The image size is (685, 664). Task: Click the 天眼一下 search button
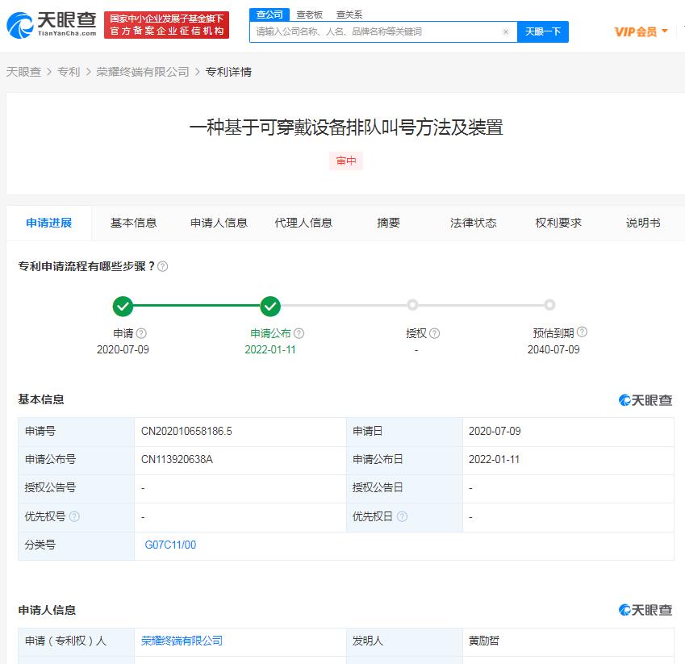(543, 32)
